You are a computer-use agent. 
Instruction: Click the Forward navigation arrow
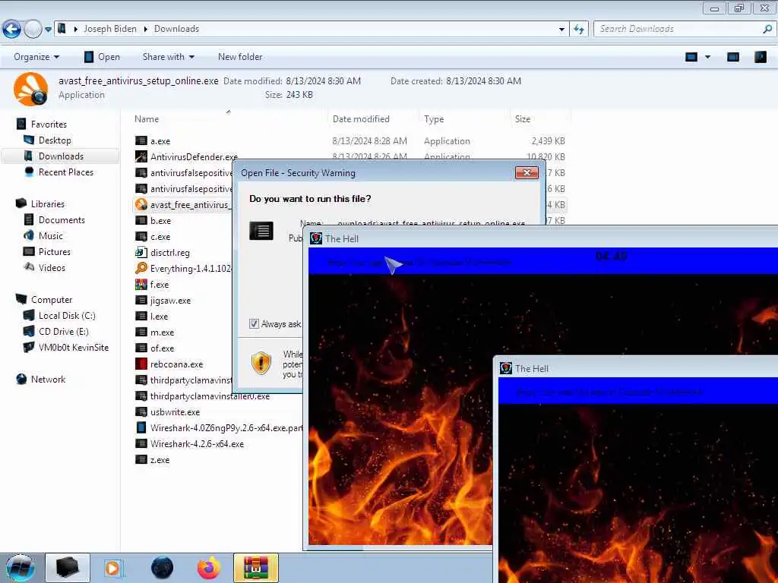(33, 30)
